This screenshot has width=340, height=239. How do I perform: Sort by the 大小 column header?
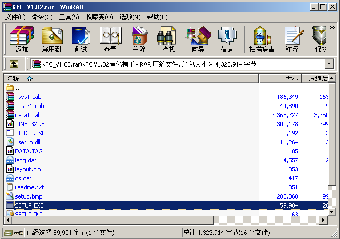click(x=280, y=79)
